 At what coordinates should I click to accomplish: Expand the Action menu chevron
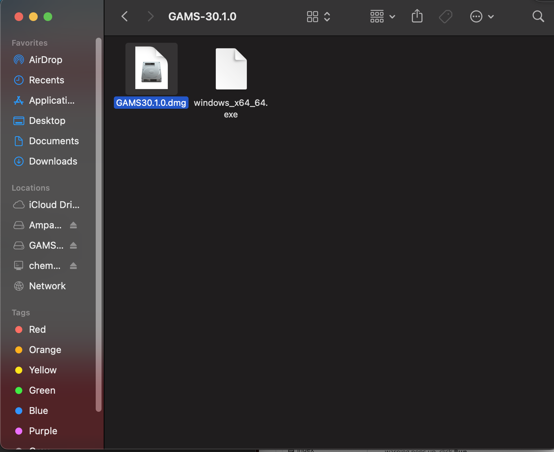point(491,17)
